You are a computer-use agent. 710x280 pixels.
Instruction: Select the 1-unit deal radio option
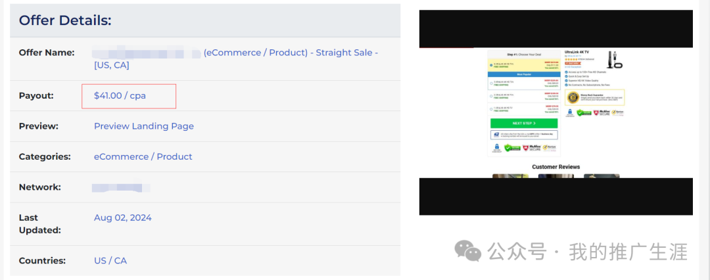[491, 109]
